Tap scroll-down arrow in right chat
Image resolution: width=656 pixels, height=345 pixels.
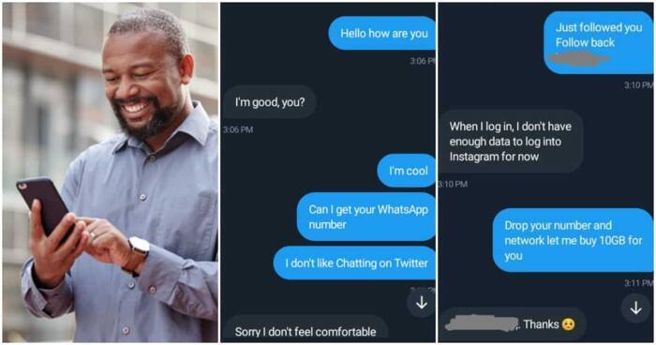point(636,308)
